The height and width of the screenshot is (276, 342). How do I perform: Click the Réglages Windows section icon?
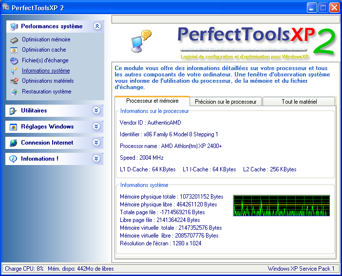[13, 127]
